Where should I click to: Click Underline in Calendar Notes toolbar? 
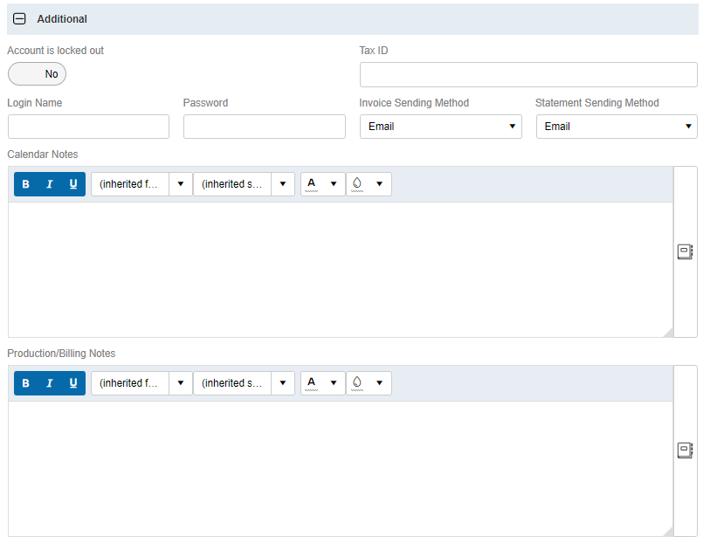coord(73,184)
